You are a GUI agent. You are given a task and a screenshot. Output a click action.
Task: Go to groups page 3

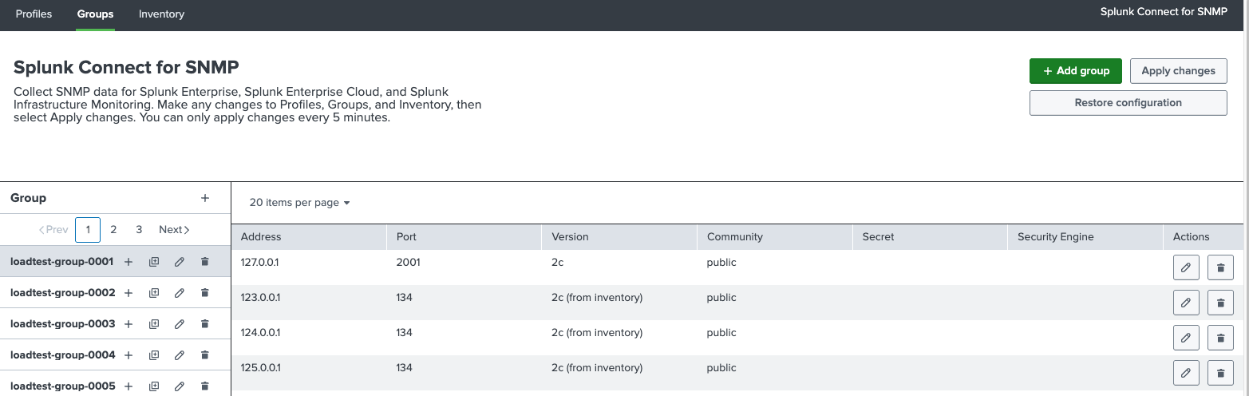coord(139,229)
